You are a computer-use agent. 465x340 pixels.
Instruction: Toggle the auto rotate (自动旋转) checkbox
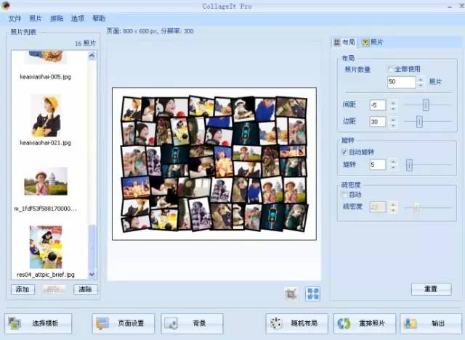(x=344, y=152)
